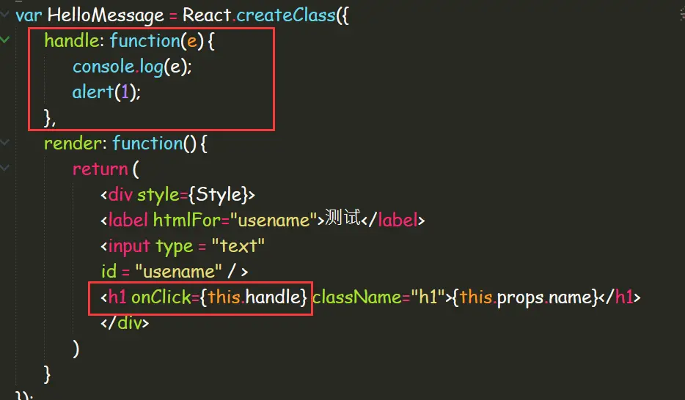
Task: Click 'this' before .handle
Action: point(224,297)
